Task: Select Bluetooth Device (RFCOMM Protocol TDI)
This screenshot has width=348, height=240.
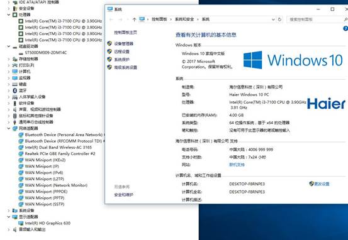Action: click(64, 141)
